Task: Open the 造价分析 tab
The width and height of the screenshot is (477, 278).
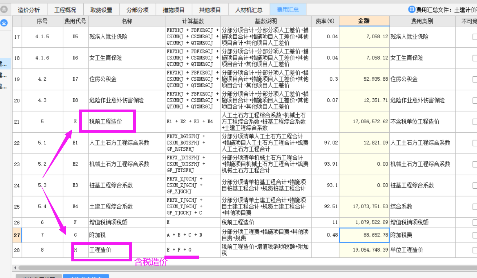Action: pyautogui.click(x=29, y=10)
